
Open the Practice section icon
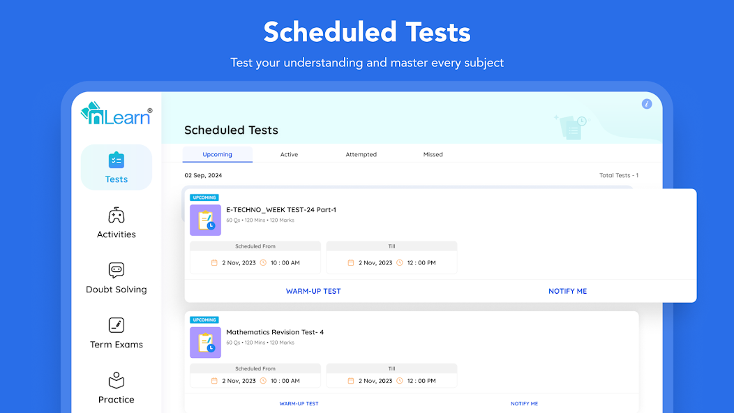point(117,380)
